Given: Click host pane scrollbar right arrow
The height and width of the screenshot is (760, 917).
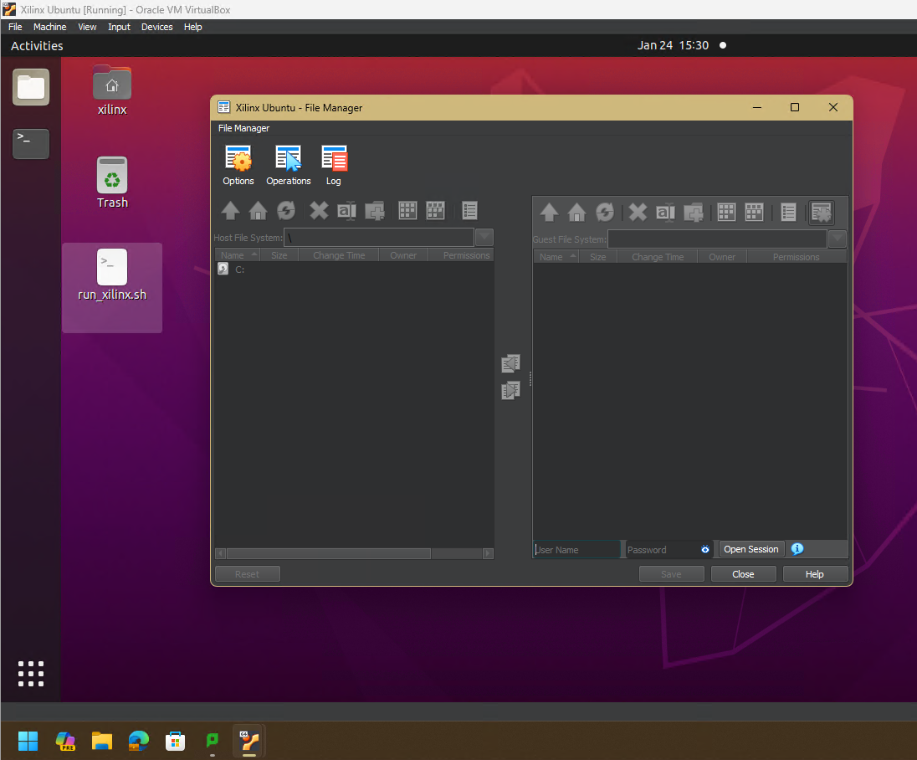Looking at the screenshot, I should coord(489,553).
